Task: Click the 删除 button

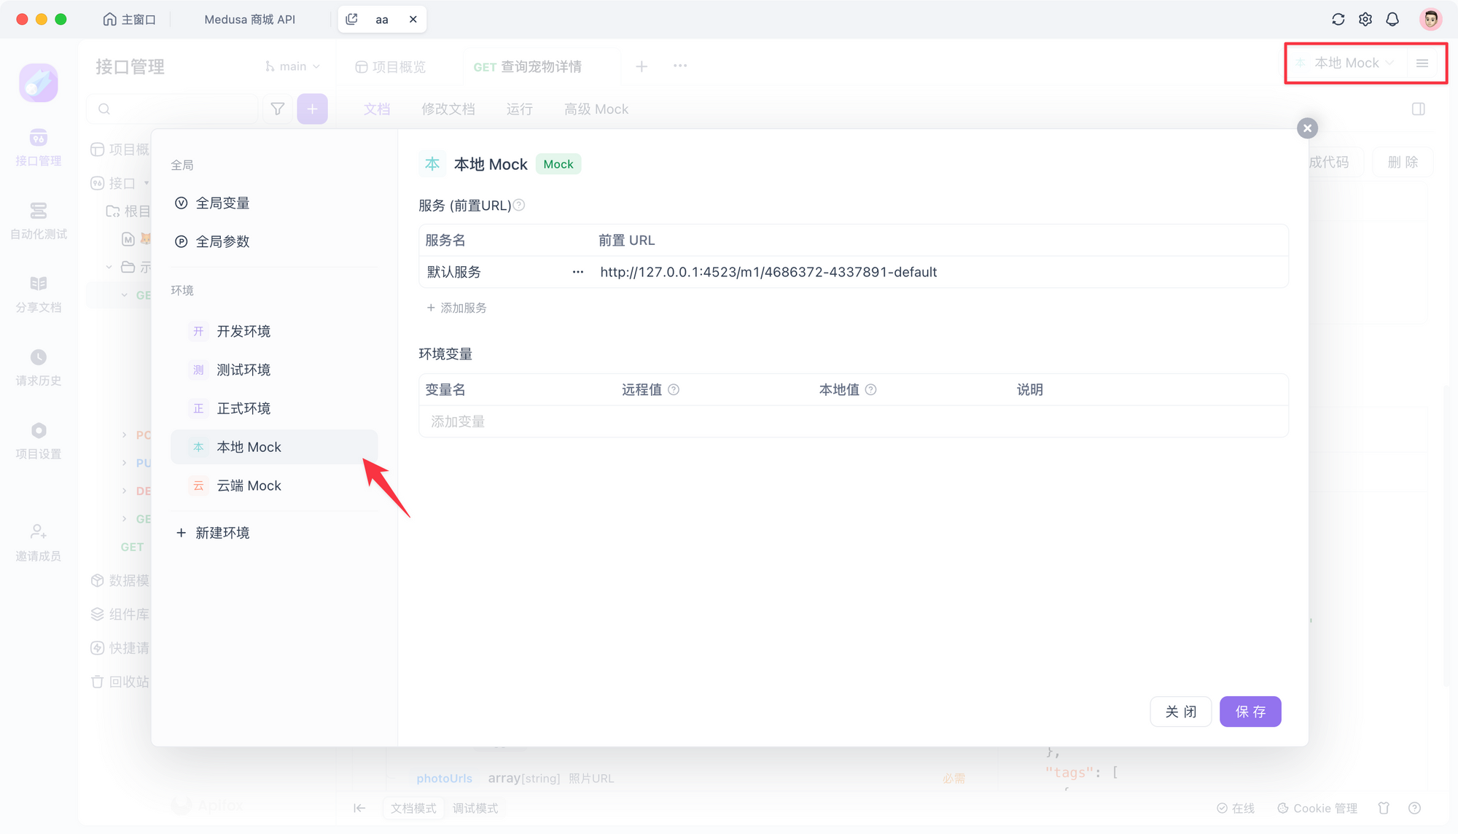Action: [1403, 162]
